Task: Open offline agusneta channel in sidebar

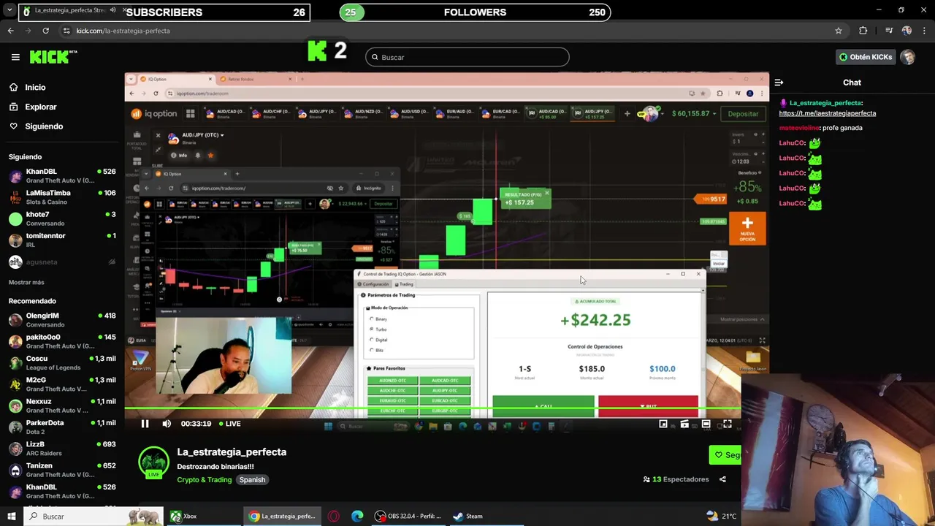Action: coord(61,262)
